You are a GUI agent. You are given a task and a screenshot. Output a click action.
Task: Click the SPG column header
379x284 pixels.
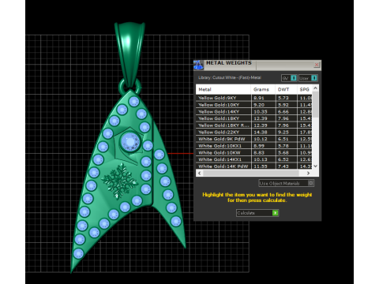[x=305, y=89]
